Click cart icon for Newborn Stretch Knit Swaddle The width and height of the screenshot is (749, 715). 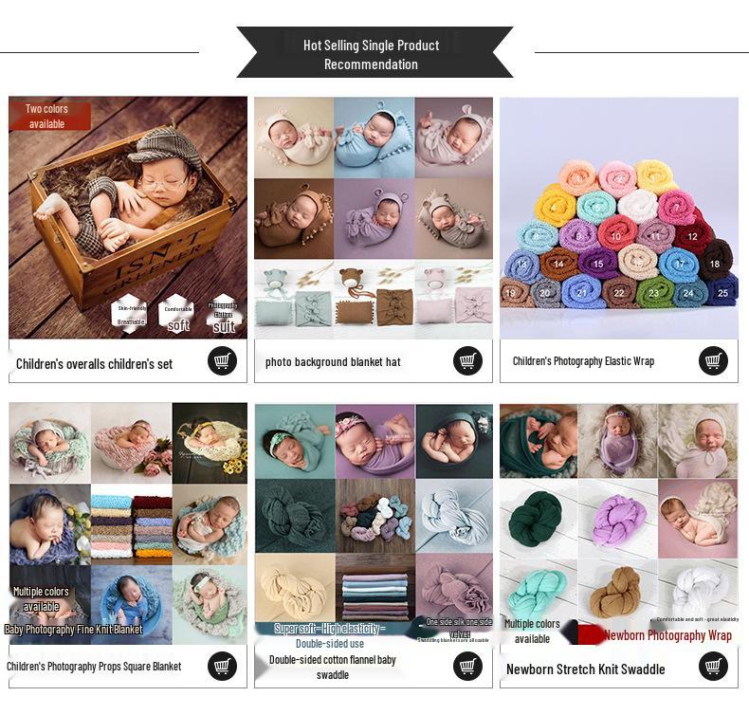(713, 666)
